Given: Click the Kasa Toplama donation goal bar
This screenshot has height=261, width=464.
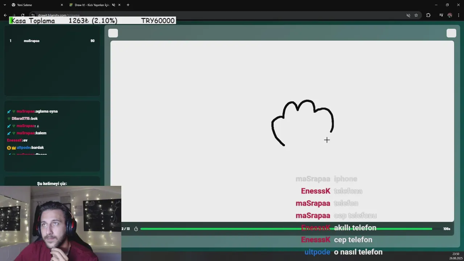Looking at the screenshot, I should tap(92, 21).
